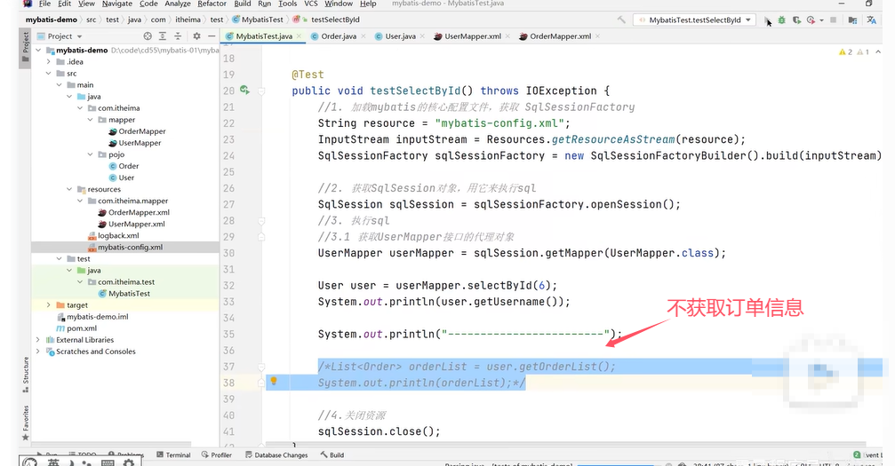Expand the target folder
Viewport: 895px width, 466px height.
[49, 305]
